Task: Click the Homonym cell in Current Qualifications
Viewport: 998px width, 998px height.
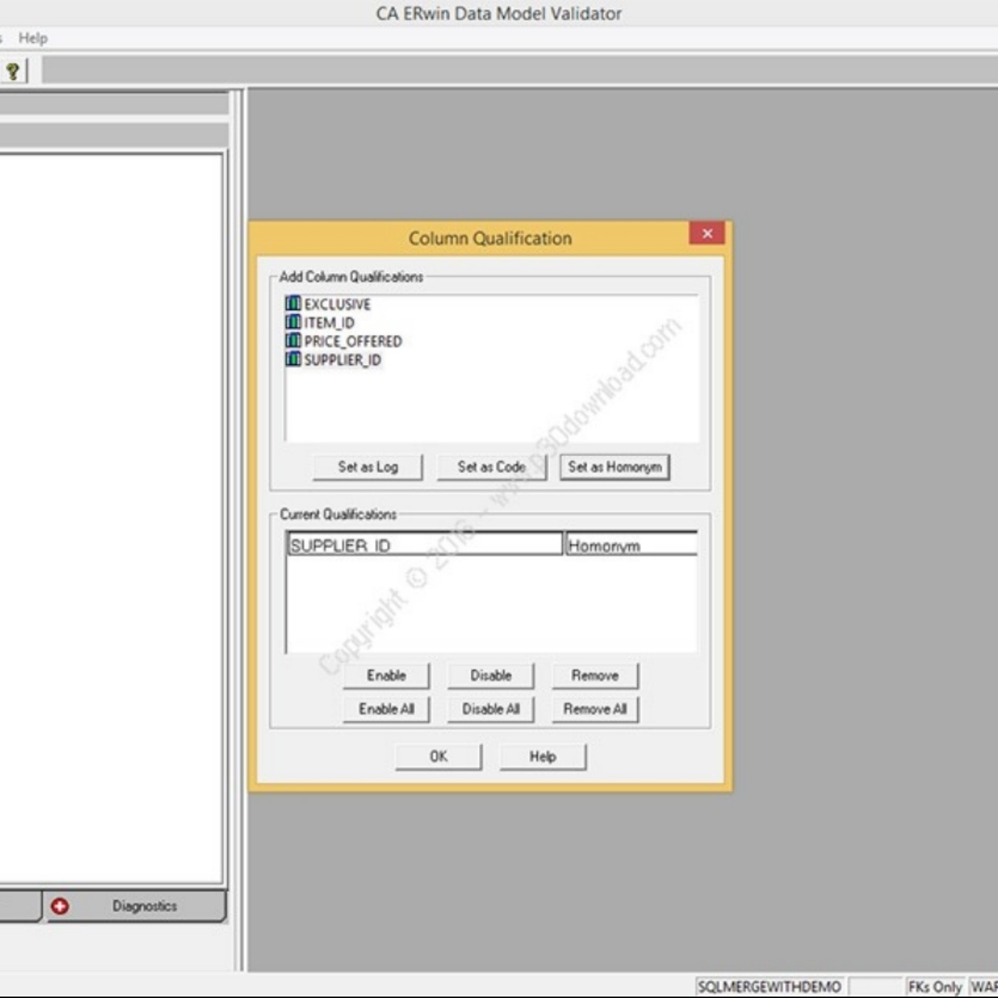Action: tap(632, 545)
